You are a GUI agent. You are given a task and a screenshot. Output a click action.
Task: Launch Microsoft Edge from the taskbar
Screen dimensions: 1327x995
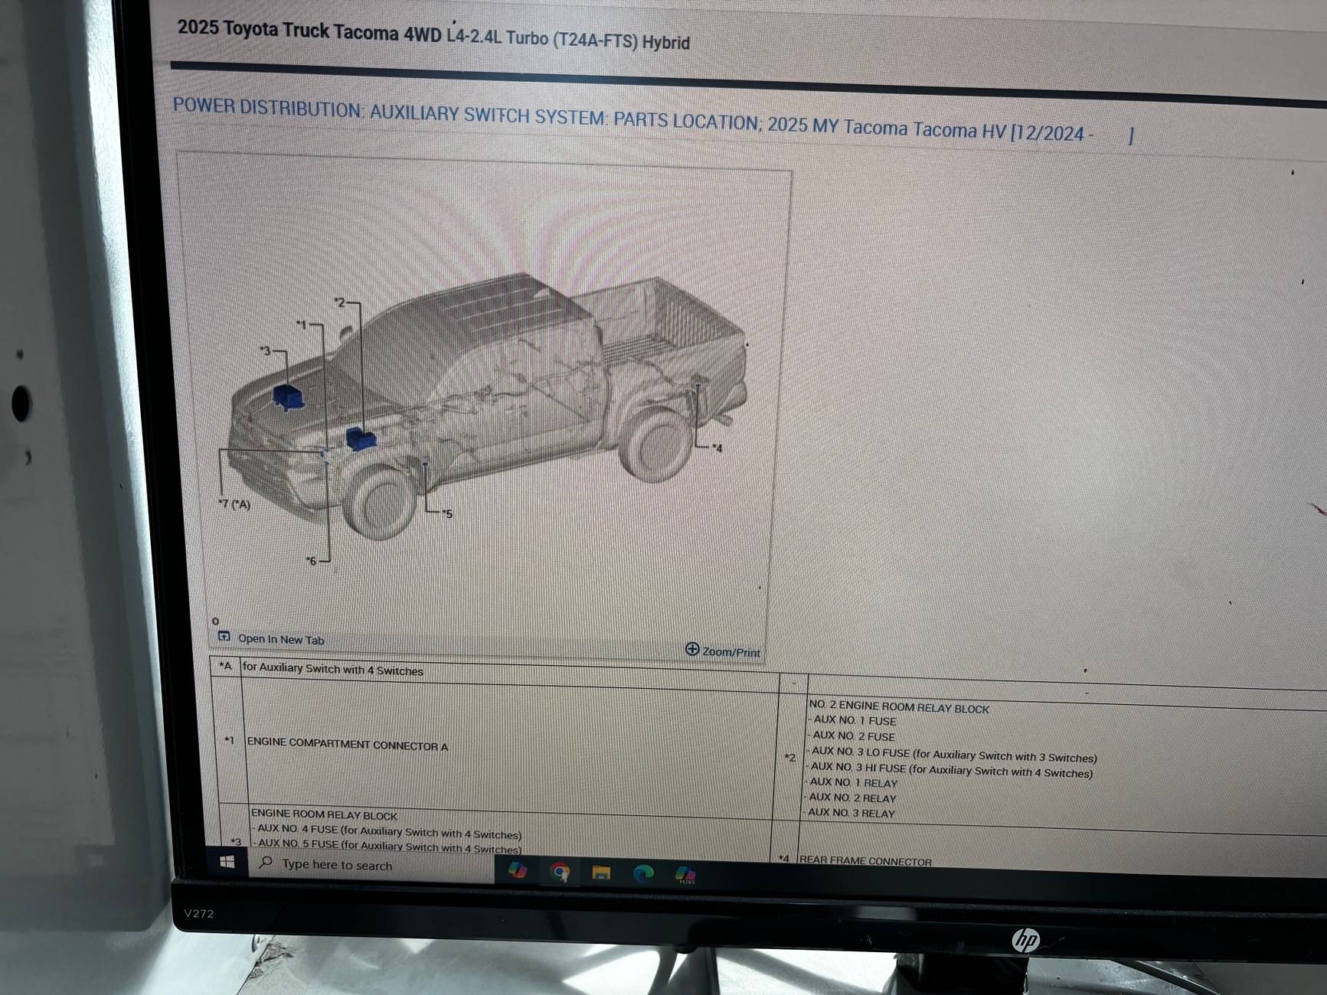coord(643,873)
